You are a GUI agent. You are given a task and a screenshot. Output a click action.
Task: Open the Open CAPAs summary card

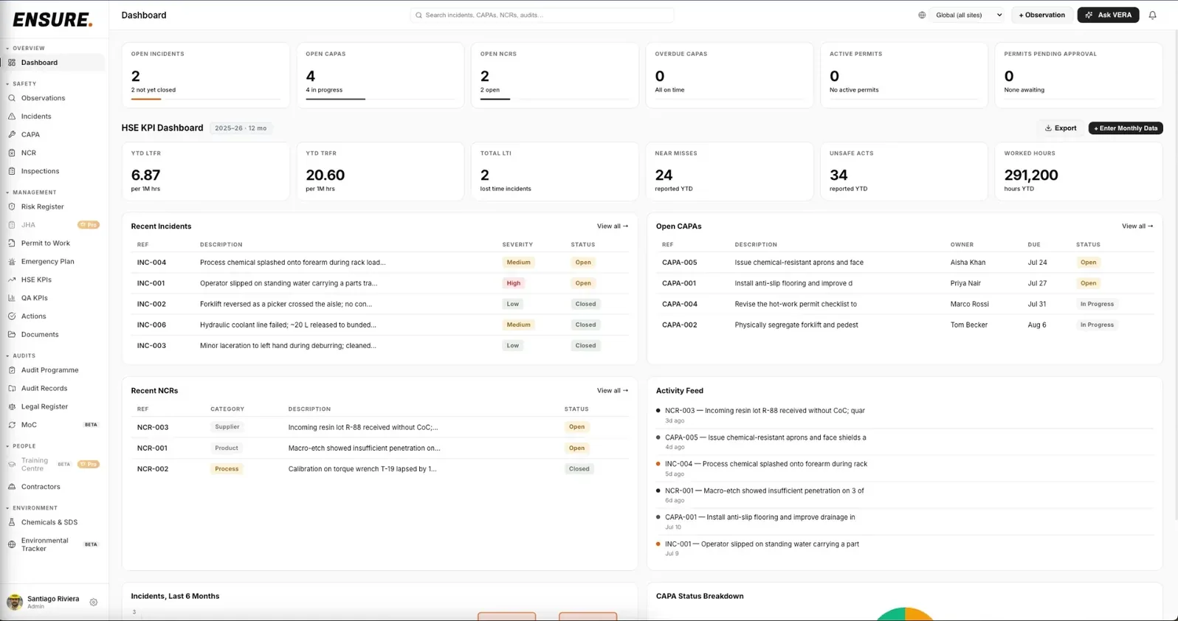(380, 75)
